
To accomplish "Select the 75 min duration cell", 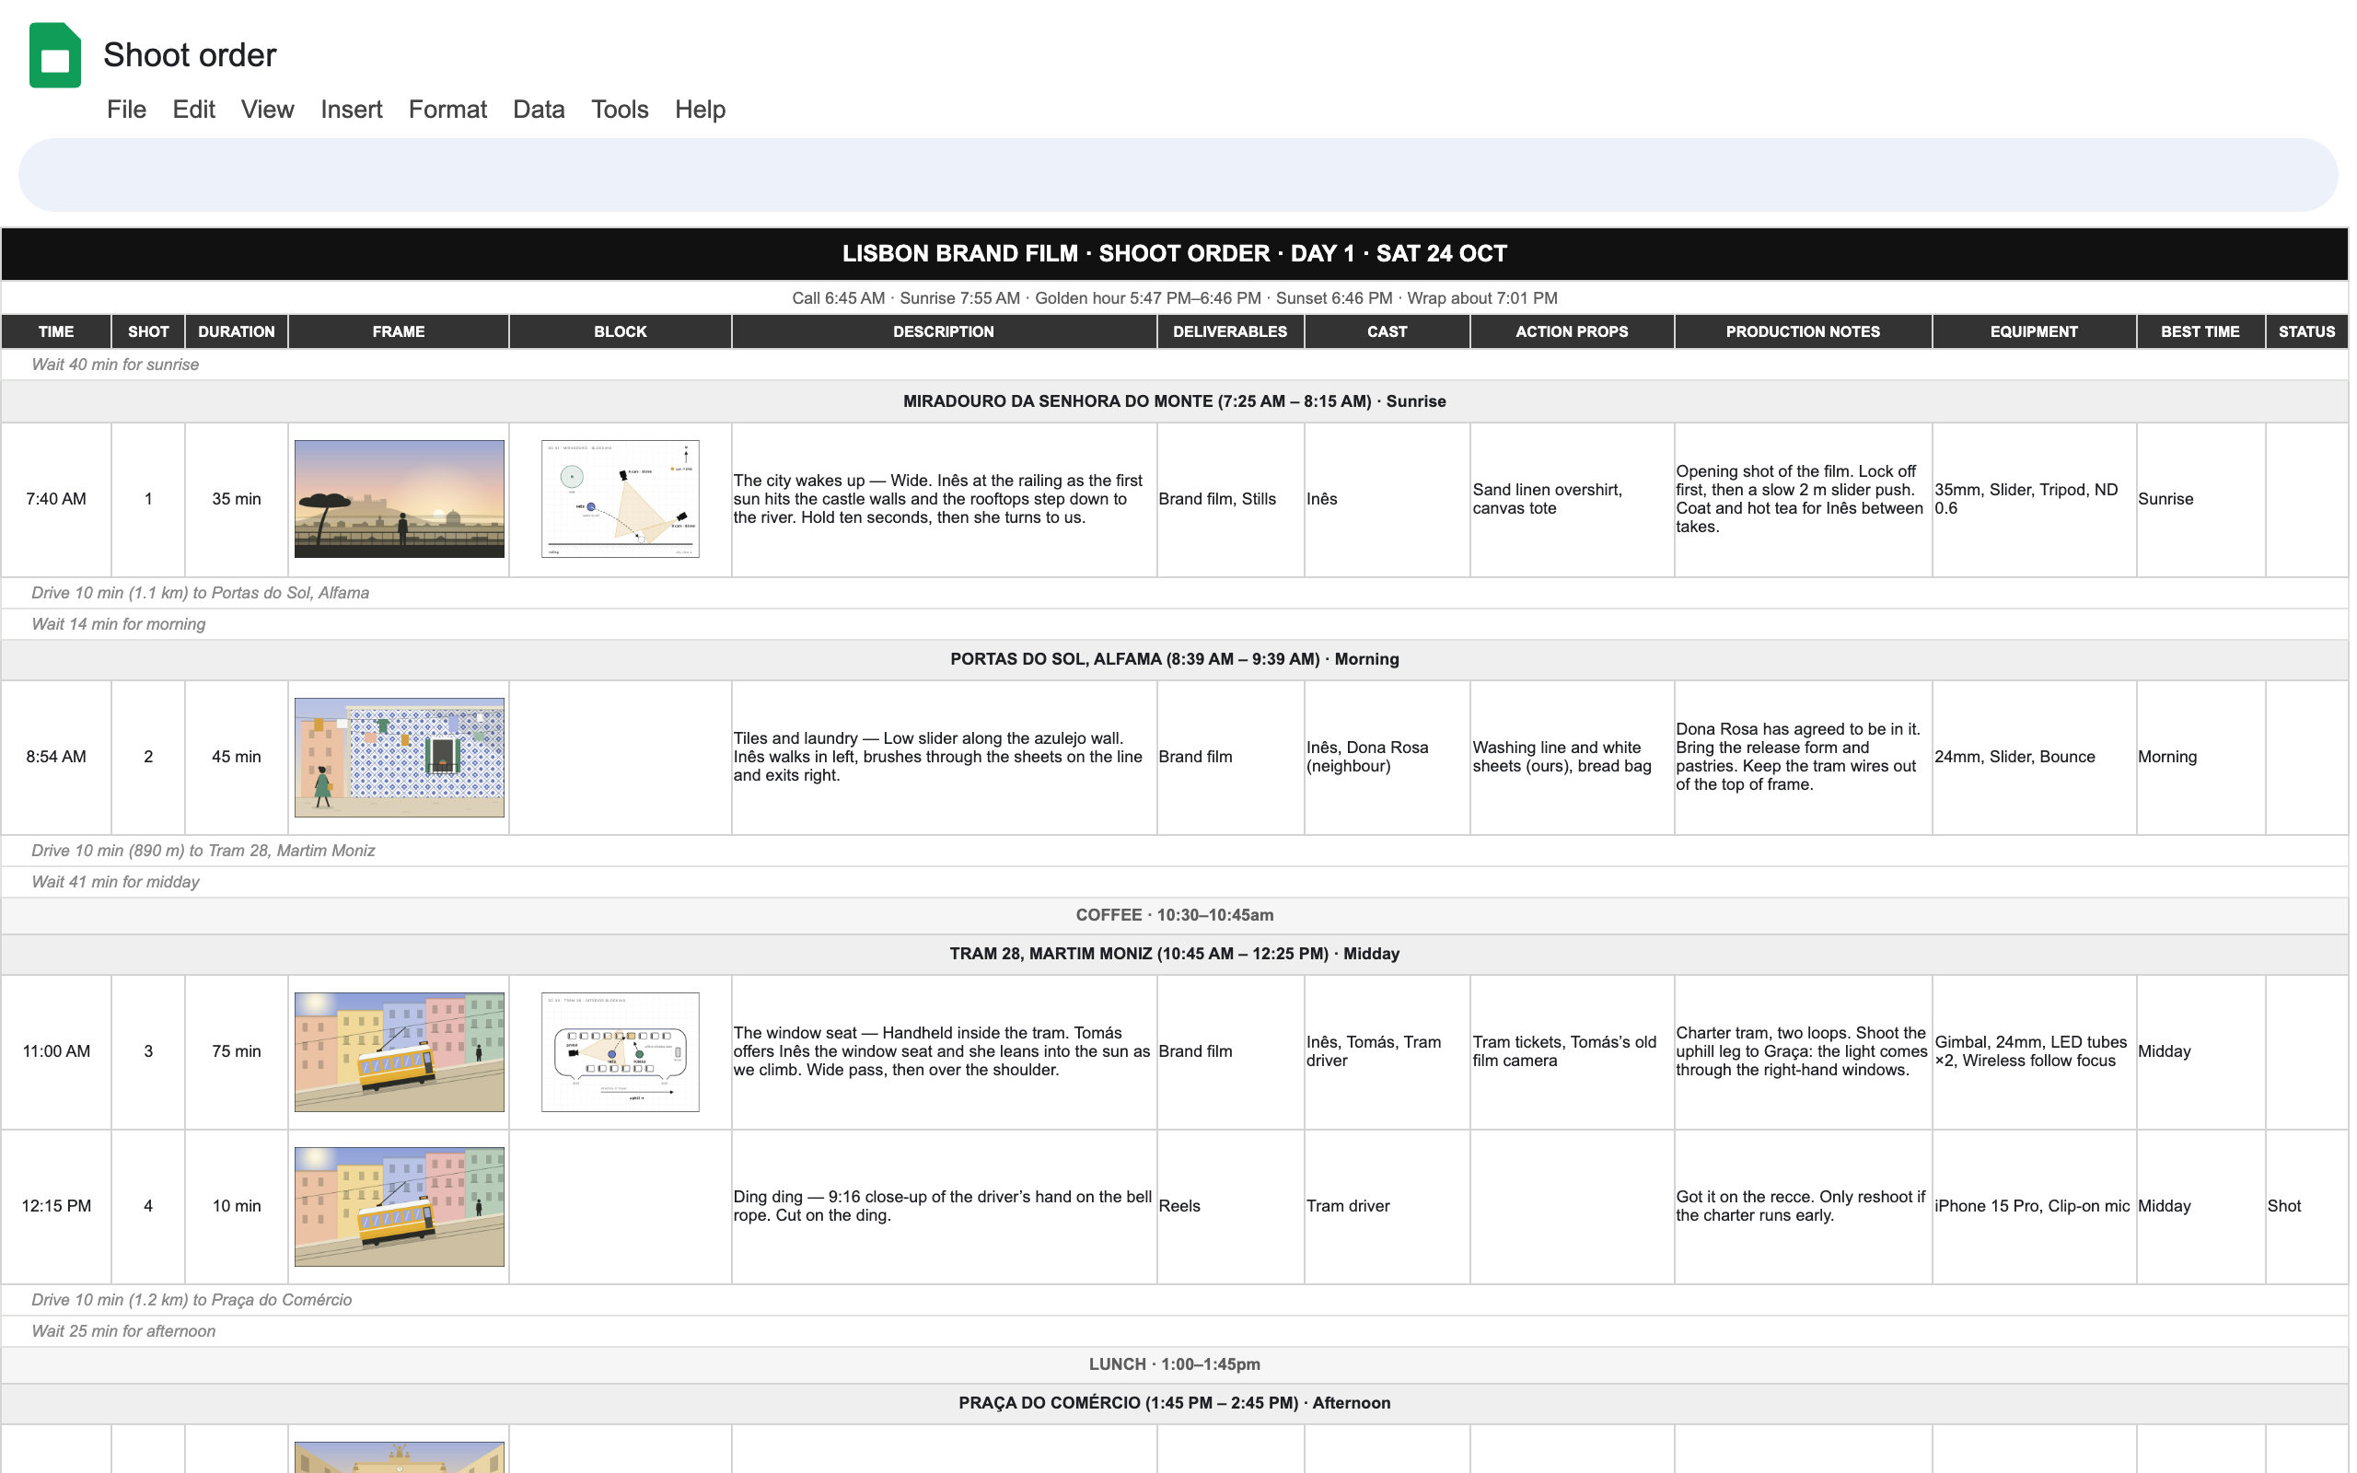I will coord(237,1051).
